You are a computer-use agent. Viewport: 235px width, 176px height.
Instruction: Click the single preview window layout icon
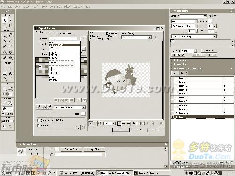point(119,124)
